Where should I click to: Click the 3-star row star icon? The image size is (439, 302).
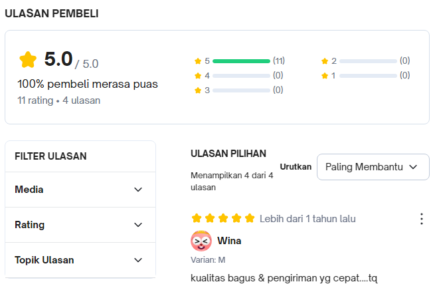pyautogui.click(x=198, y=90)
